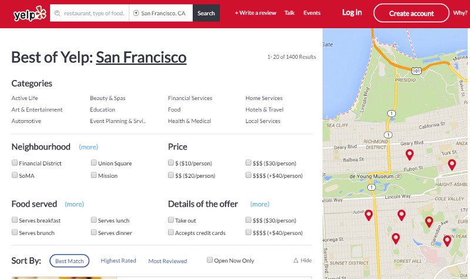
Task: Expand more Neighbourhood options
Action: tap(89, 147)
